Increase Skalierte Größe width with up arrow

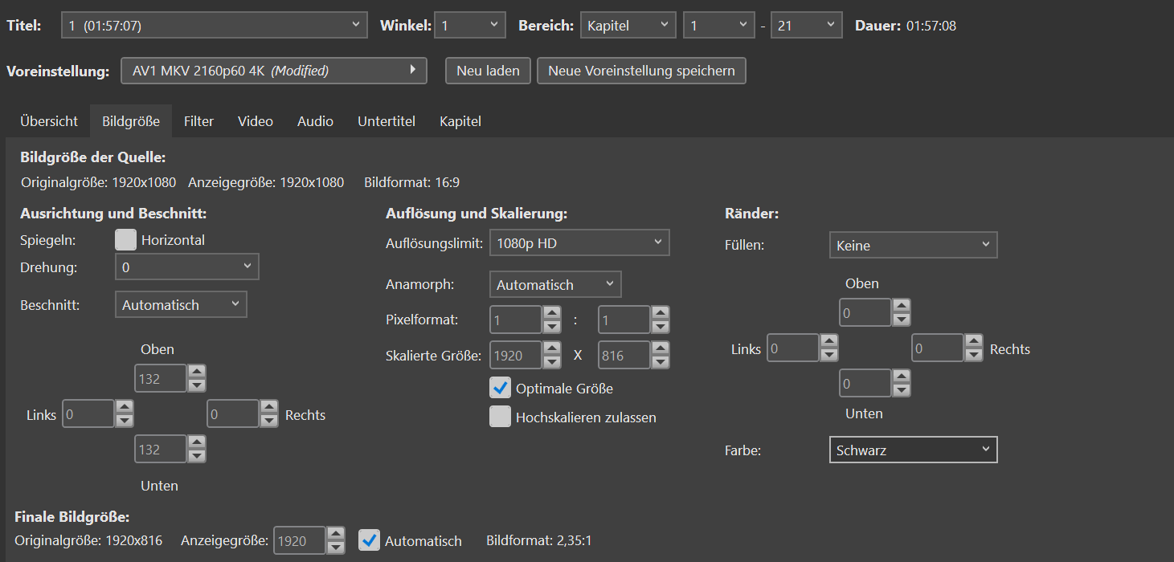(x=552, y=349)
